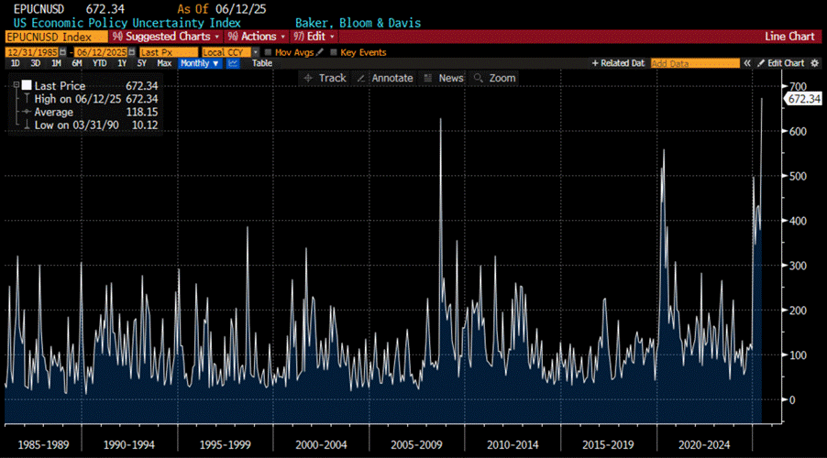Click the 'High on 06/12/25' legend row

coord(96,99)
